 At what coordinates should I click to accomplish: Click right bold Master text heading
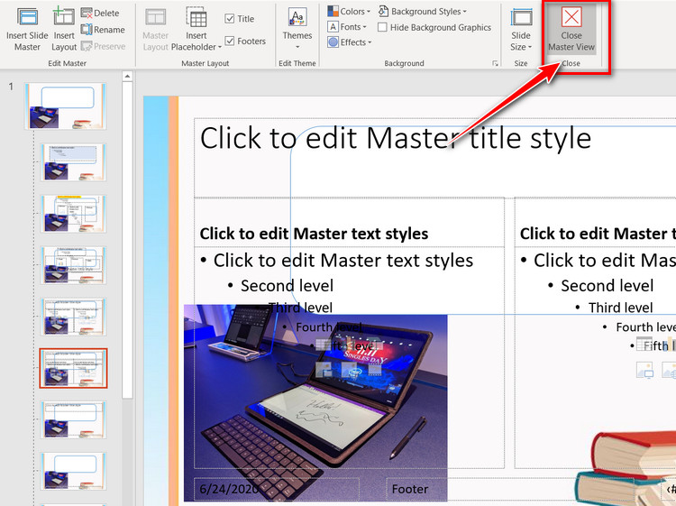pyautogui.click(x=598, y=234)
